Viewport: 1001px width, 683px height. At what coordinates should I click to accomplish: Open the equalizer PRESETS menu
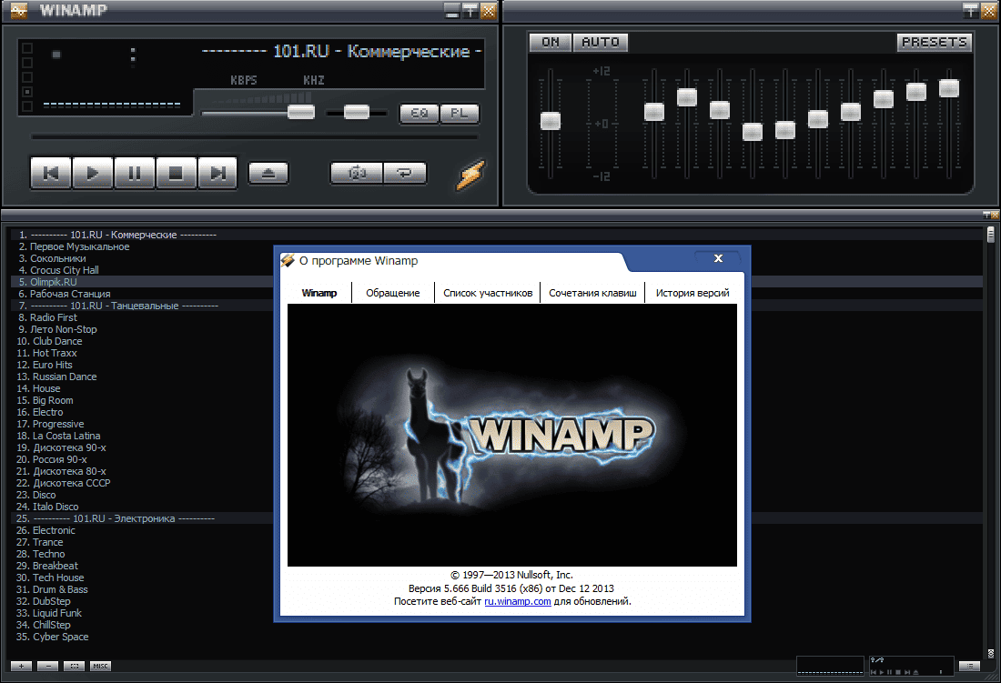coord(934,42)
